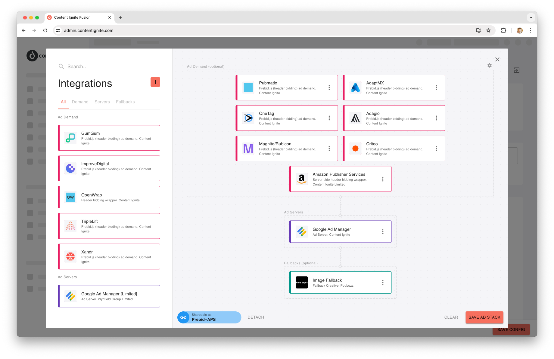The image size is (554, 359).
Task: Open Magnite/Rubicon card options menu
Action: [329, 149]
